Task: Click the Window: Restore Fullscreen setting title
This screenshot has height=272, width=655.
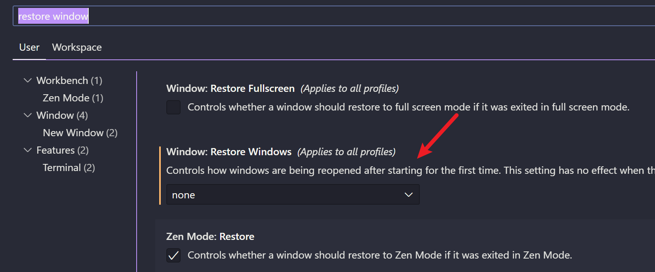Action: [x=230, y=88]
